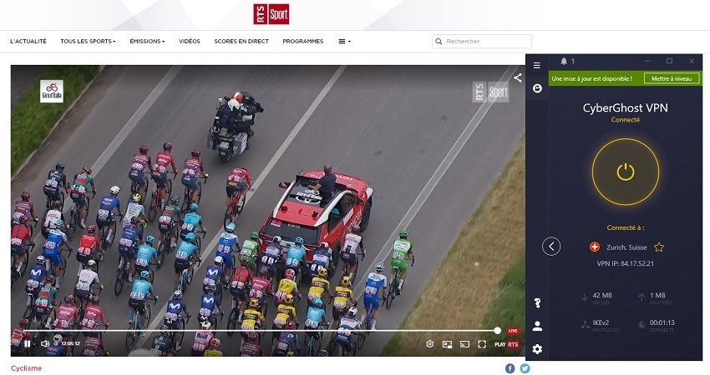This screenshot has width=710, height=375.
Task: Open CyberGhost settings gear
Action: click(537, 349)
